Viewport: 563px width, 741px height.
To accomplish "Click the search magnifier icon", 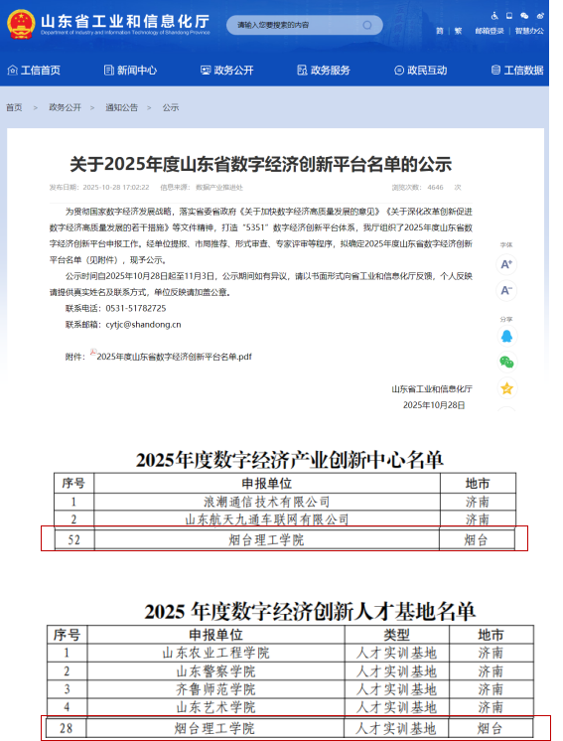I will 367,25.
